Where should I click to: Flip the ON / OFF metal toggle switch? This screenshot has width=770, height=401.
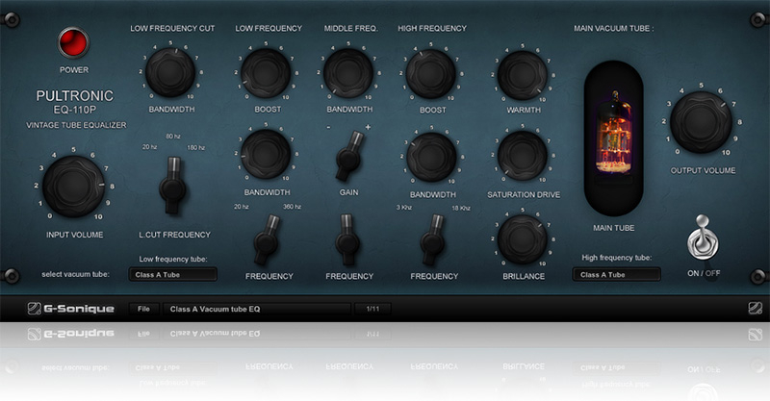pos(703,238)
